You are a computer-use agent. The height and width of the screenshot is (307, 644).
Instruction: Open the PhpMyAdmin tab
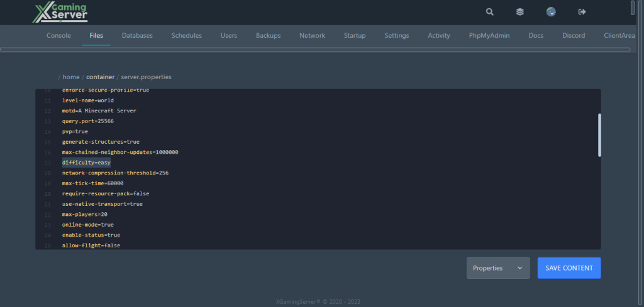pos(489,36)
